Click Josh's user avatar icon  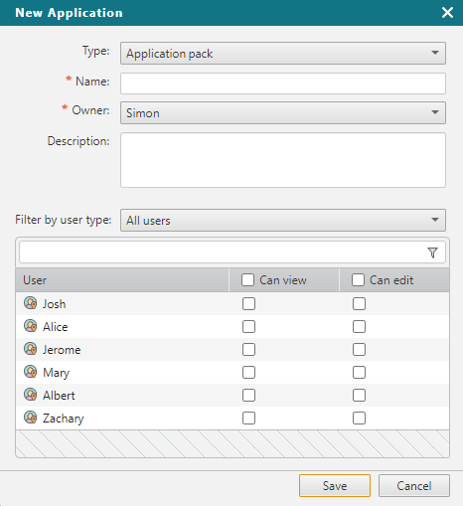tap(31, 303)
